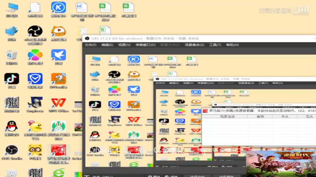Click the 木头 column header
Image resolution: width=316 pixels, height=177 pixels.
pos(284,116)
